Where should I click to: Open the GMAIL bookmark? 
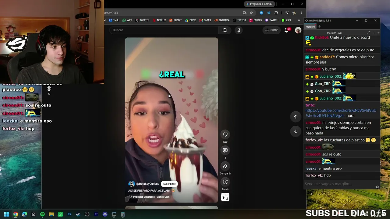point(205,20)
